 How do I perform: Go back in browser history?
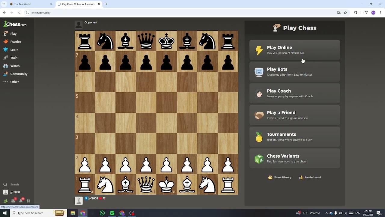4,13
